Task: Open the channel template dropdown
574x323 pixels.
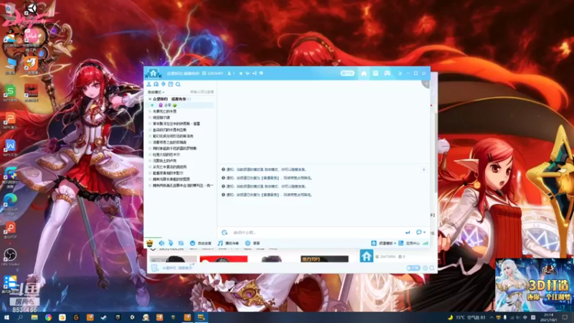Action: (x=384, y=243)
